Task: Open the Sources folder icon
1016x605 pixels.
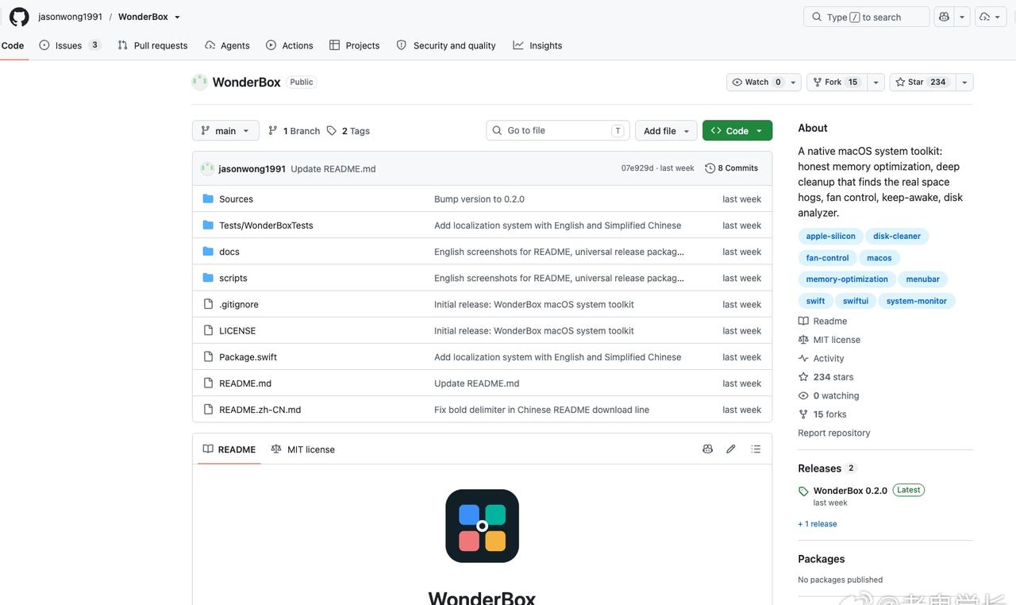Action: 208,198
